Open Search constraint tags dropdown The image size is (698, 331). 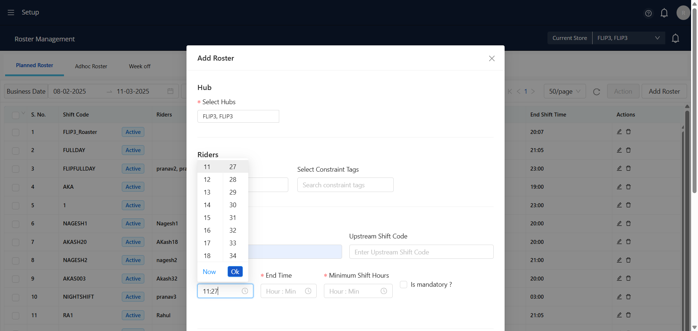345,185
